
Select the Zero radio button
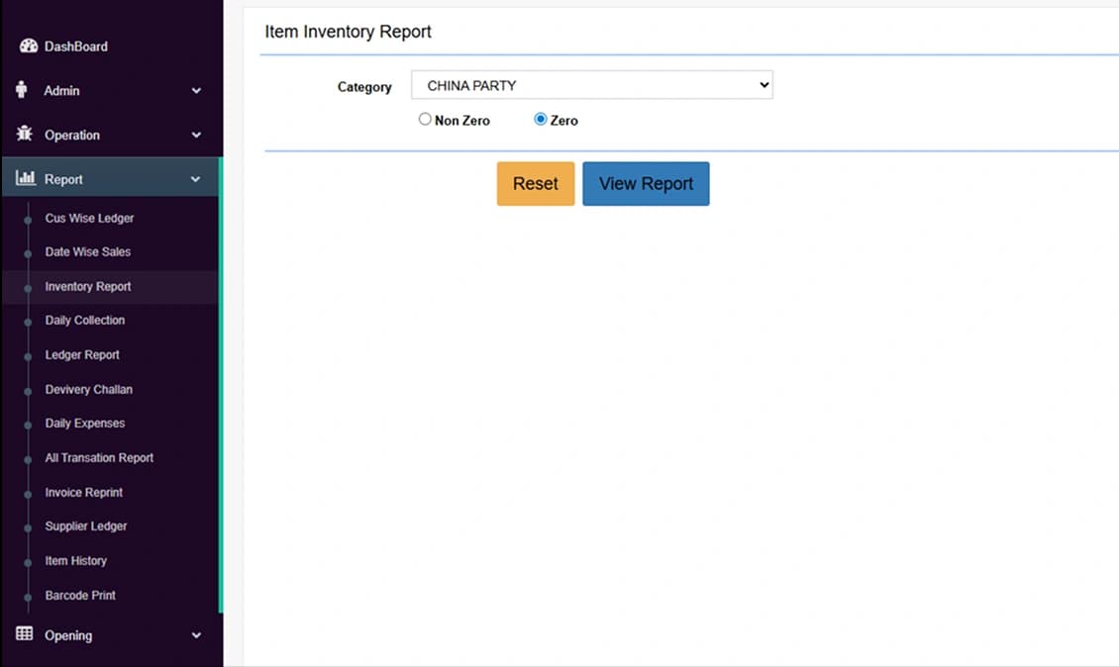[541, 120]
